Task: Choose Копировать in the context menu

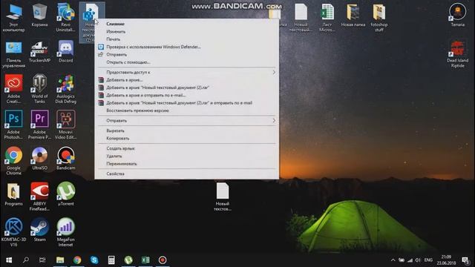Action: [186, 139]
